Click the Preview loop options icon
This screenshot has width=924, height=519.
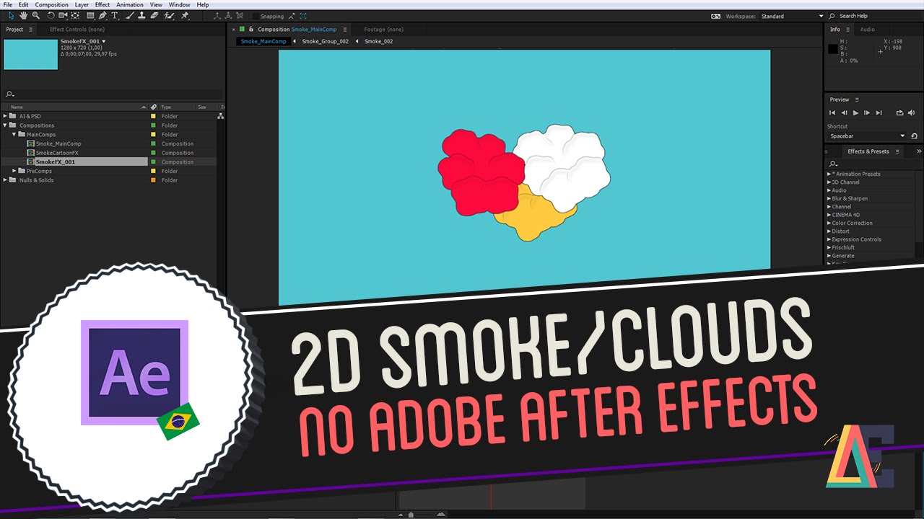899,112
